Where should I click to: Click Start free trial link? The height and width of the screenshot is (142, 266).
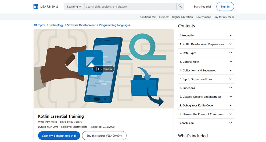[202, 7]
